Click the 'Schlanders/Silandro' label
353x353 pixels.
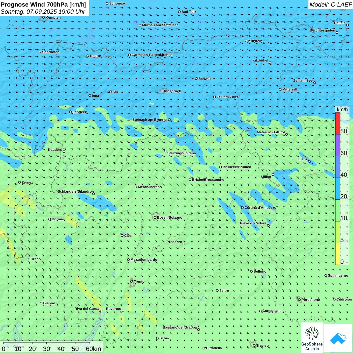point(75,191)
